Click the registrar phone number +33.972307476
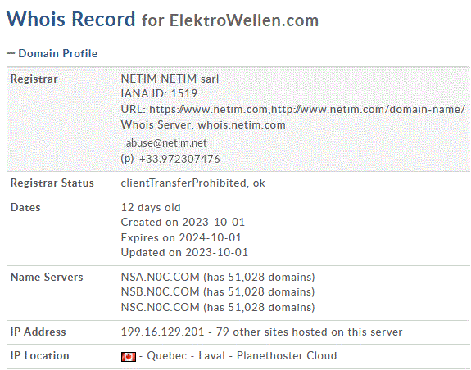This screenshot has width=471, height=370. pos(179,159)
